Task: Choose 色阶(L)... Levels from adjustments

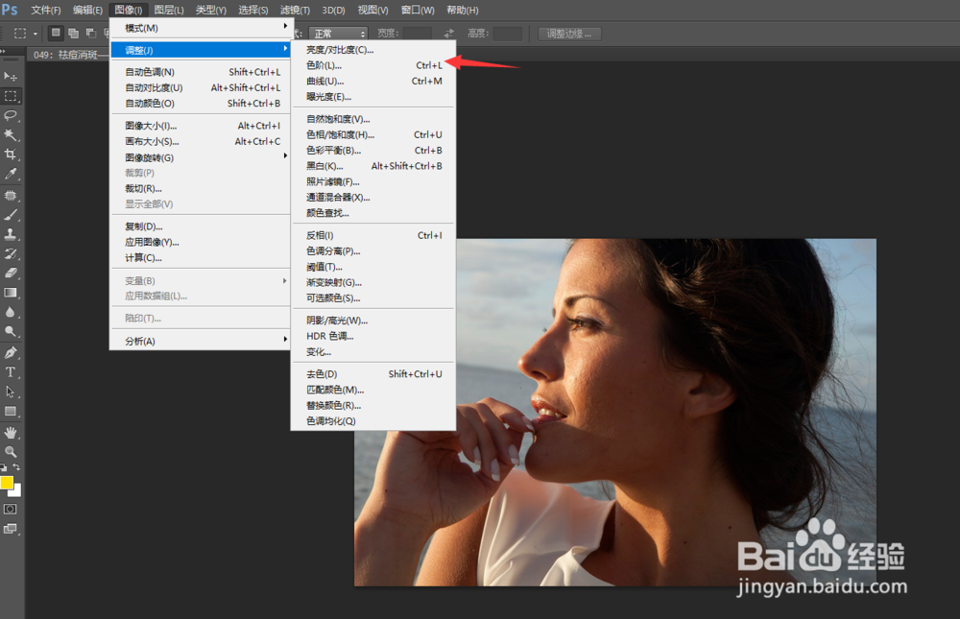Action: (x=373, y=65)
